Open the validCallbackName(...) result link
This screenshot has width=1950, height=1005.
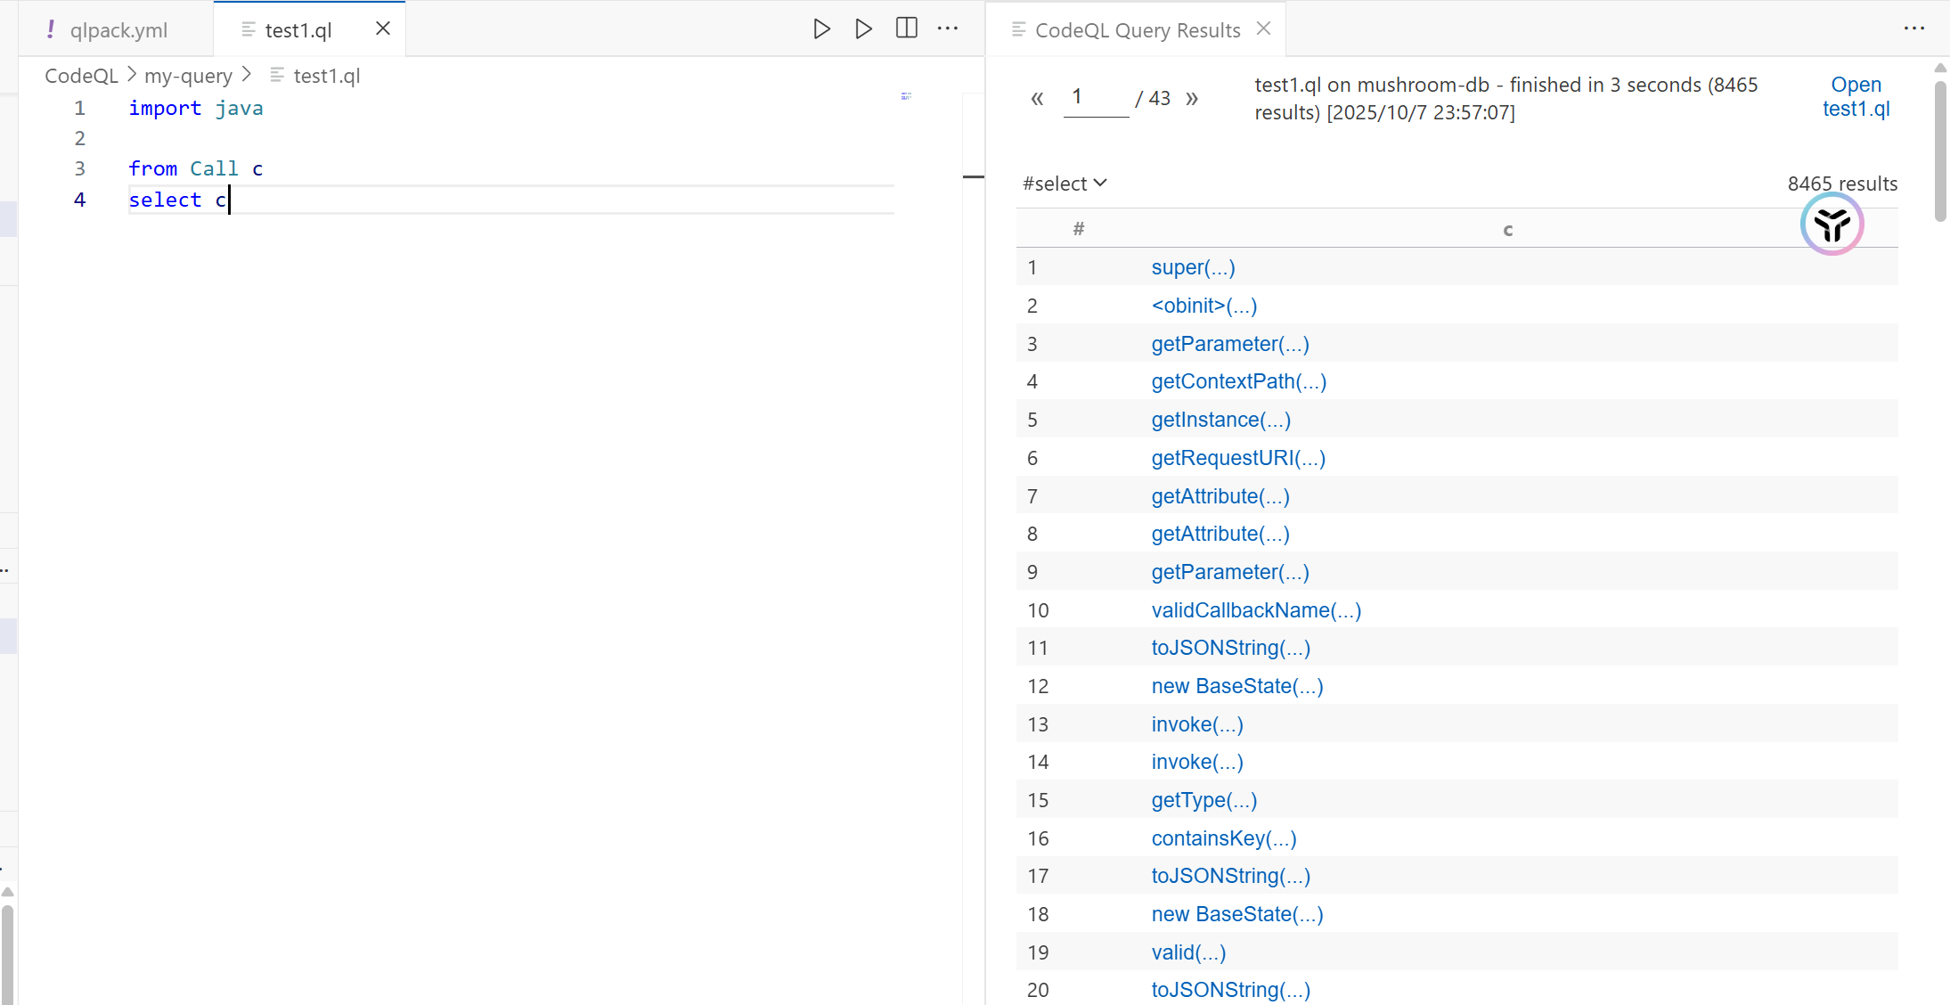pos(1255,610)
